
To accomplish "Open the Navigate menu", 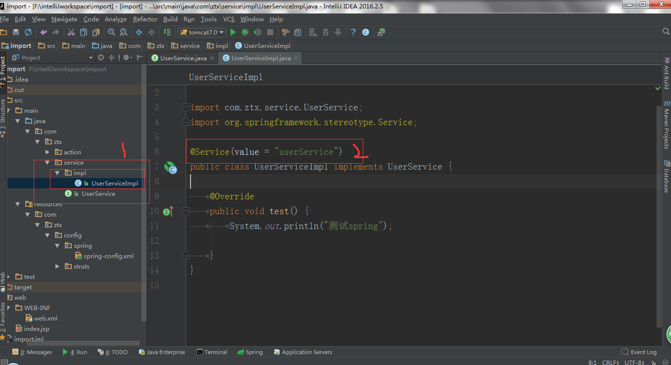I will coord(64,19).
